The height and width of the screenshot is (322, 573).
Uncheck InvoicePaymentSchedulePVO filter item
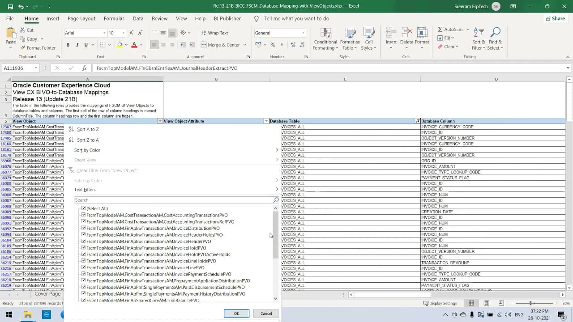(x=83, y=274)
